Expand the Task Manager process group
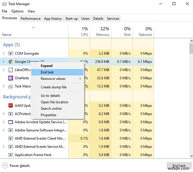 3,86
